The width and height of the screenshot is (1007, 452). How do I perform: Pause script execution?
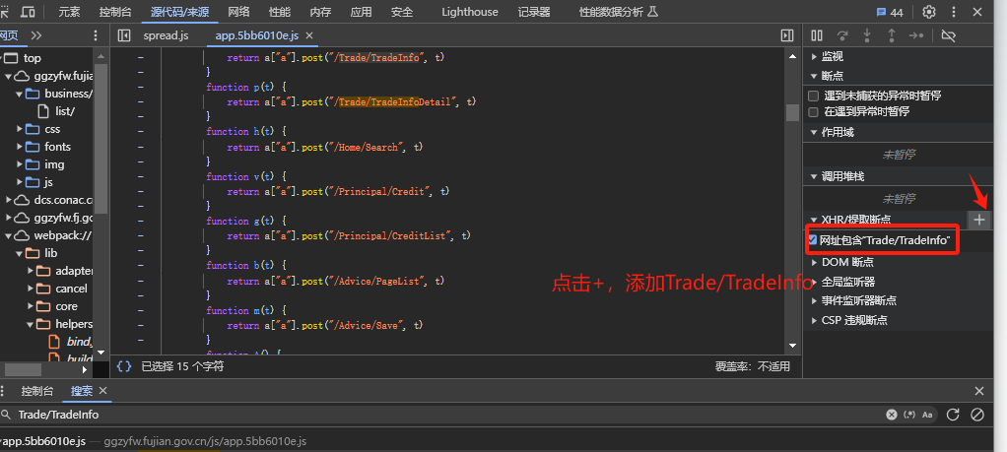[x=816, y=35]
